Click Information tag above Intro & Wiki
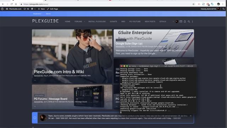227x128 pixels. pos(39,67)
